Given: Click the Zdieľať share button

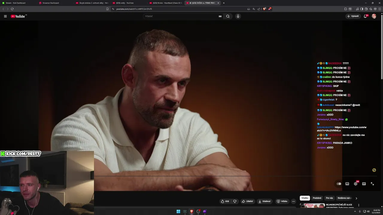Looking at the screenshot, I should 247,201.
